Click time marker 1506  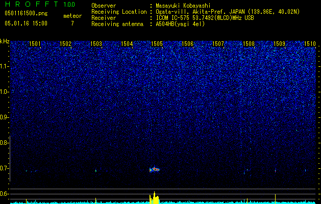pyautogui.click(x=187, y=43)
